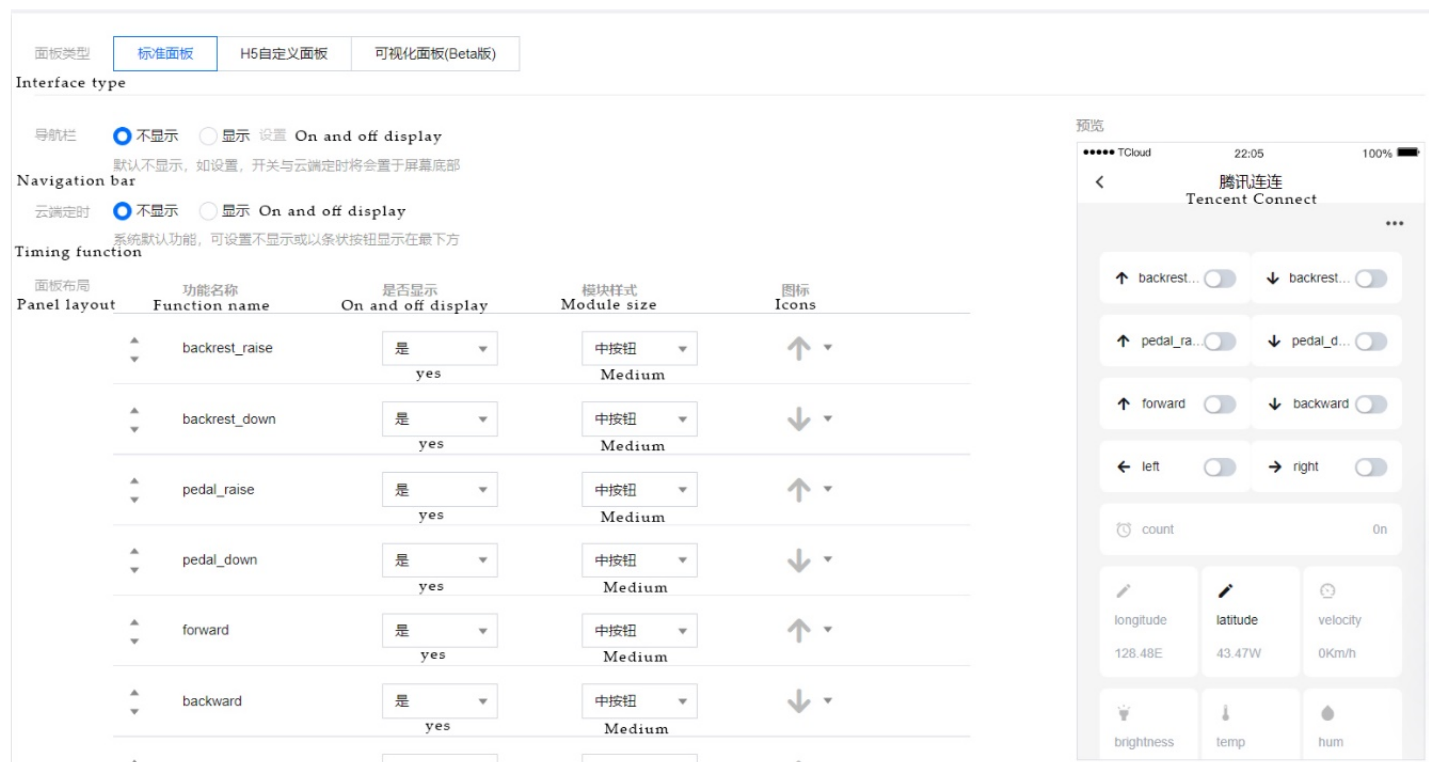Screen dimensions: 1439x776
Task: Click the velocity gauge icon in preview
Action: [1327, 591]
